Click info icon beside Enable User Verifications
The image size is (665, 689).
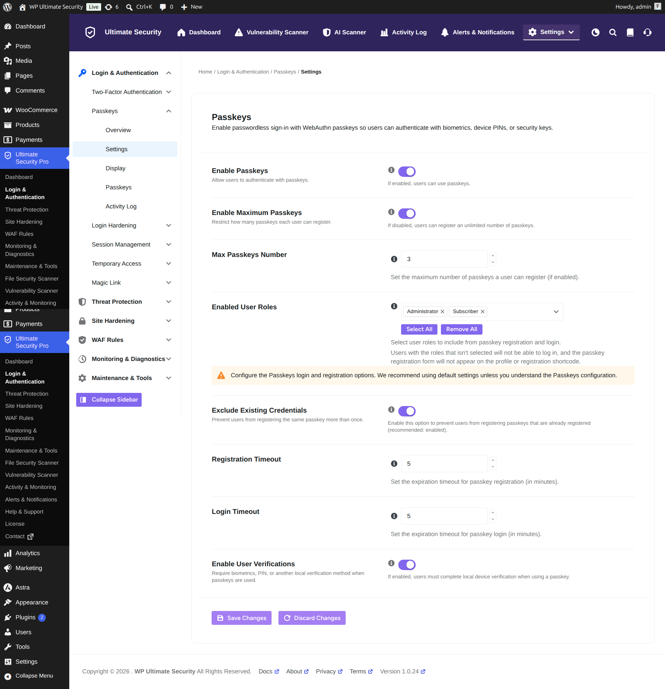(x=391, y=563)
